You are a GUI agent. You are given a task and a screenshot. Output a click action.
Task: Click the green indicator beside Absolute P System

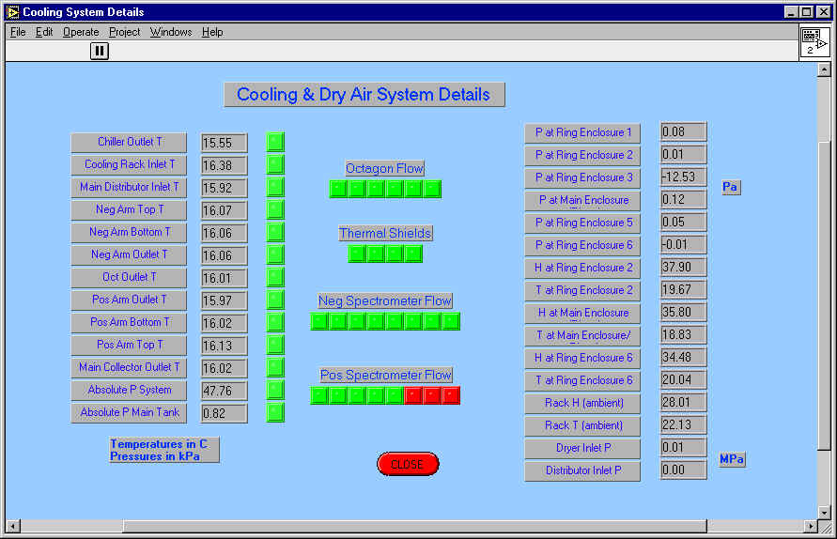point(275,390)
